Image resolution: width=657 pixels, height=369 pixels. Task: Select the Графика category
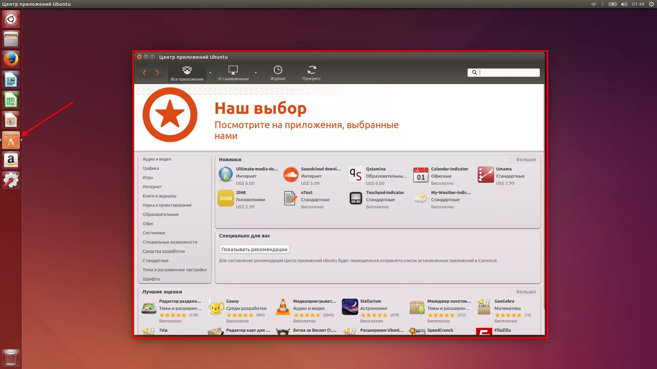click(151, 168)
